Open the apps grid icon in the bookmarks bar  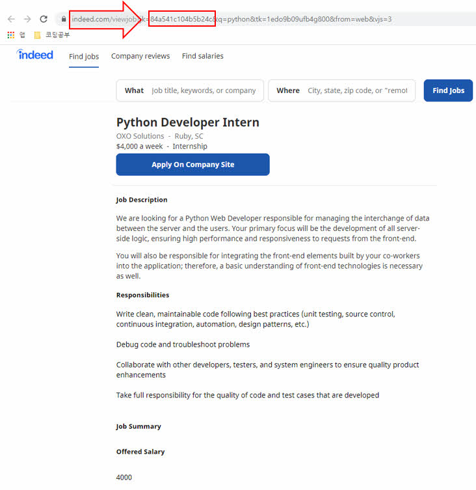pos(11,34)
